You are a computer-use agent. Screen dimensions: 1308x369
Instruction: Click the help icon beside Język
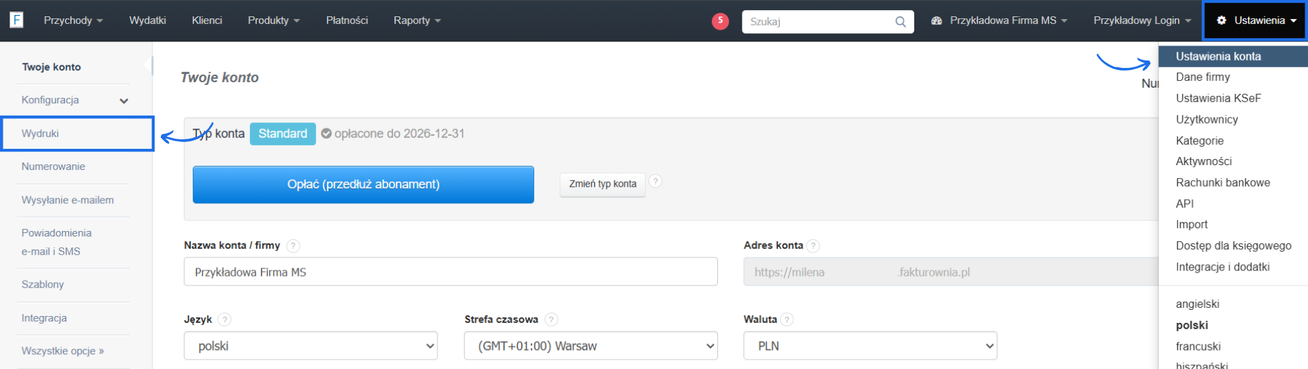tap(225, 319)
